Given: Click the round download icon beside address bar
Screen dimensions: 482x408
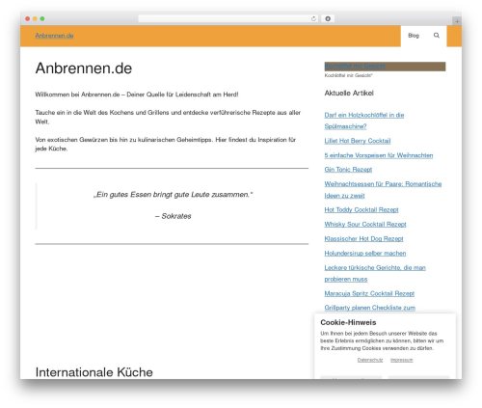Looking at the screenshot, I should click(328, 19).
